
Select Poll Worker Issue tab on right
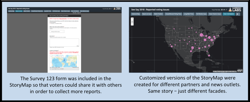201,14
